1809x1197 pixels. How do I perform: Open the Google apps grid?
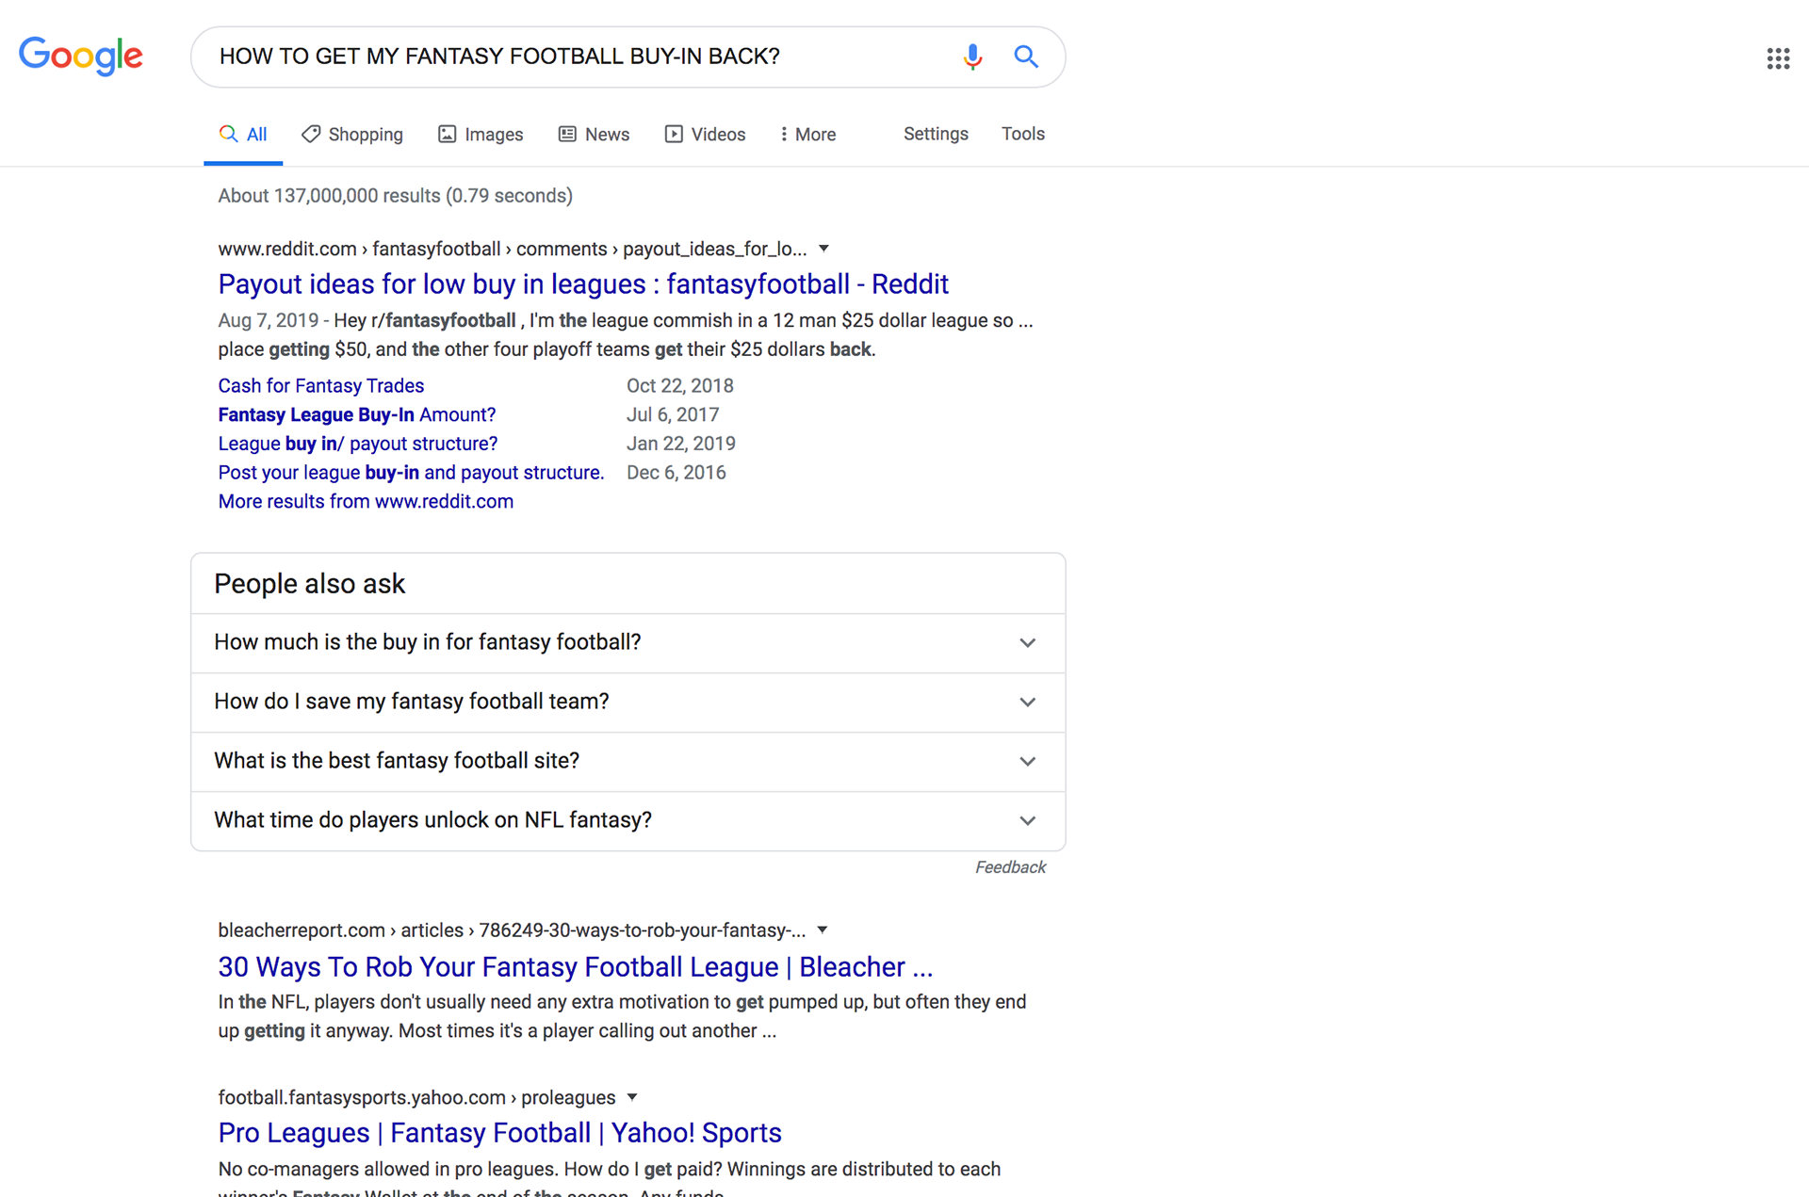coord(1778,58)
